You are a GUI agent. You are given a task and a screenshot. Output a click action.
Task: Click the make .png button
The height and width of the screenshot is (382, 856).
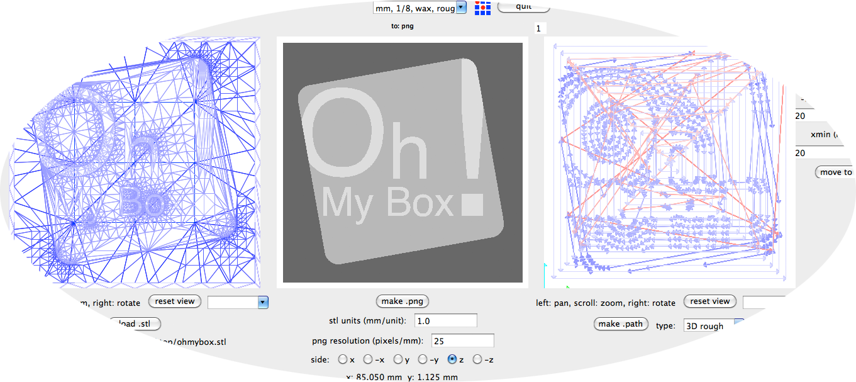[401, 301]
